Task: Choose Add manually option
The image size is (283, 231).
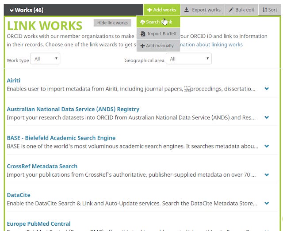Action: click(158, 45)
